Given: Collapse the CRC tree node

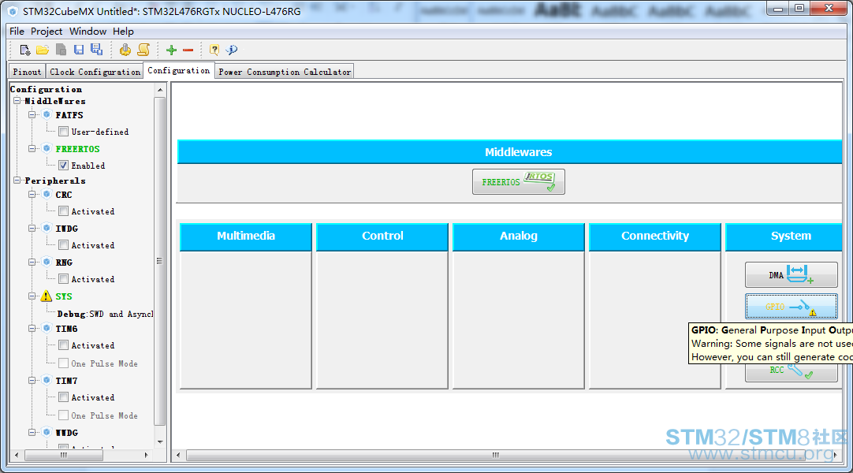Looking at the screenshot, I should (32, 194).
